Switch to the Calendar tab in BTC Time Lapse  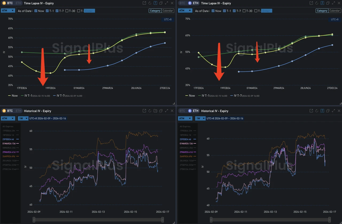pos(168,11)
